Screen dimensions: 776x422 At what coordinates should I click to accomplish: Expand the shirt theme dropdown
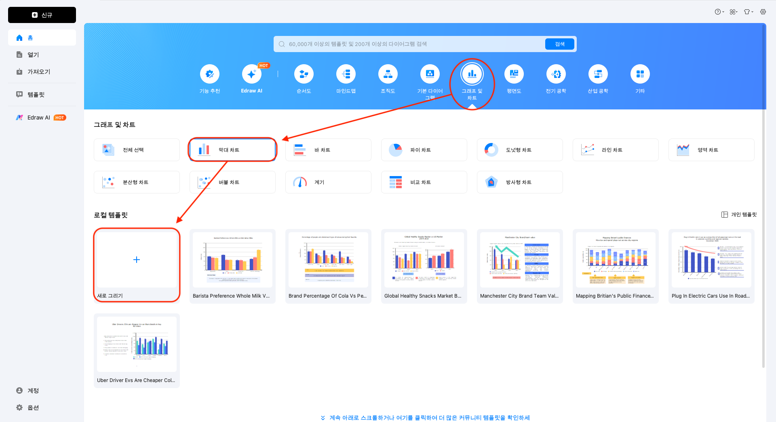(x=749, y=12)
